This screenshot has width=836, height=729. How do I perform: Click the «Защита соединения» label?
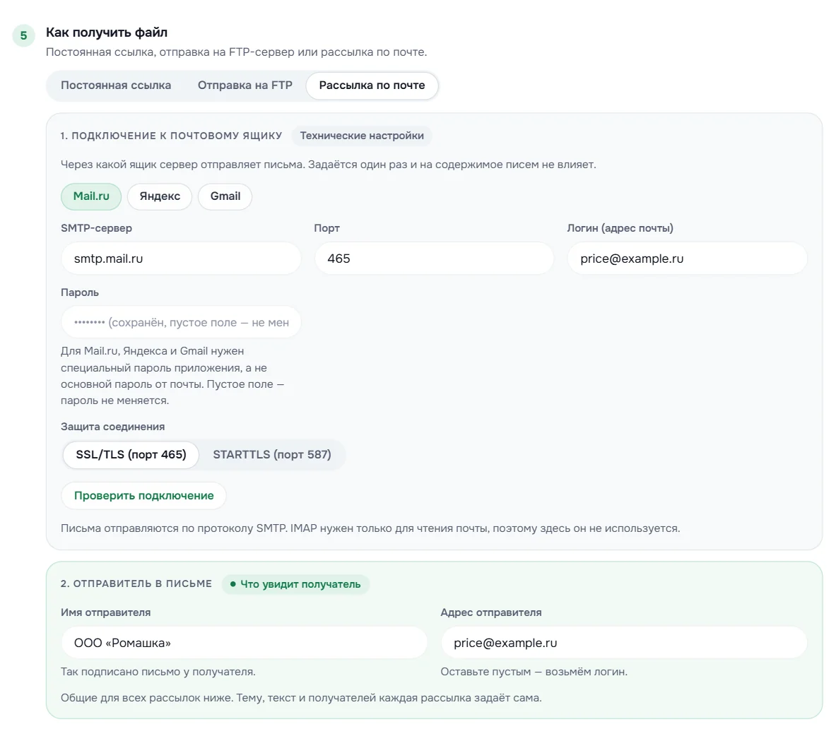point(112,427)
